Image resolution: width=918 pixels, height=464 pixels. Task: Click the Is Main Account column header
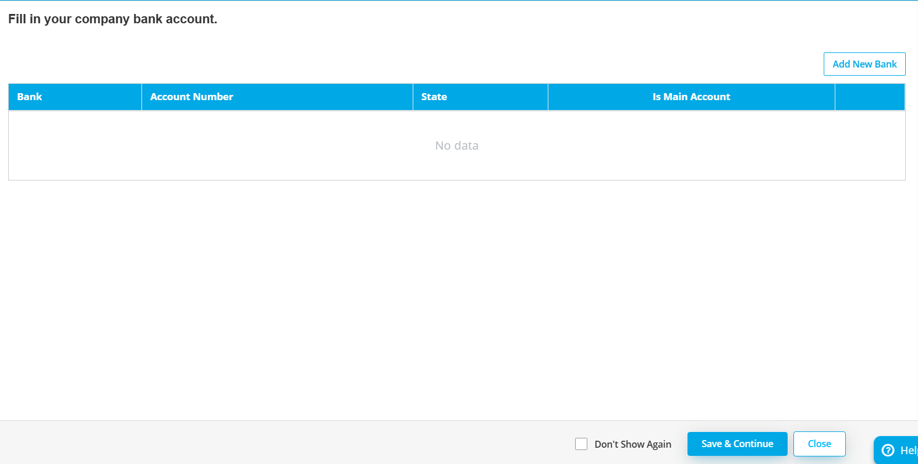691,97
